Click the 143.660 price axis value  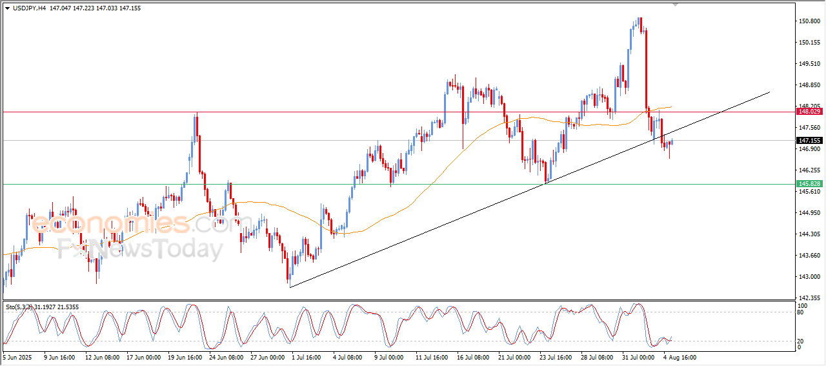click(809, 256)
